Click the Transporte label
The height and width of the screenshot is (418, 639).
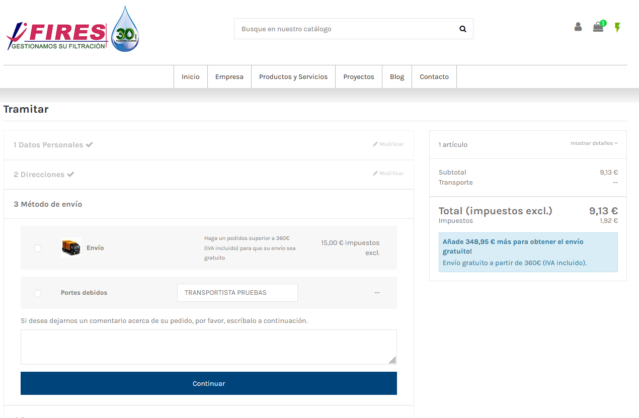click(456, 183)
